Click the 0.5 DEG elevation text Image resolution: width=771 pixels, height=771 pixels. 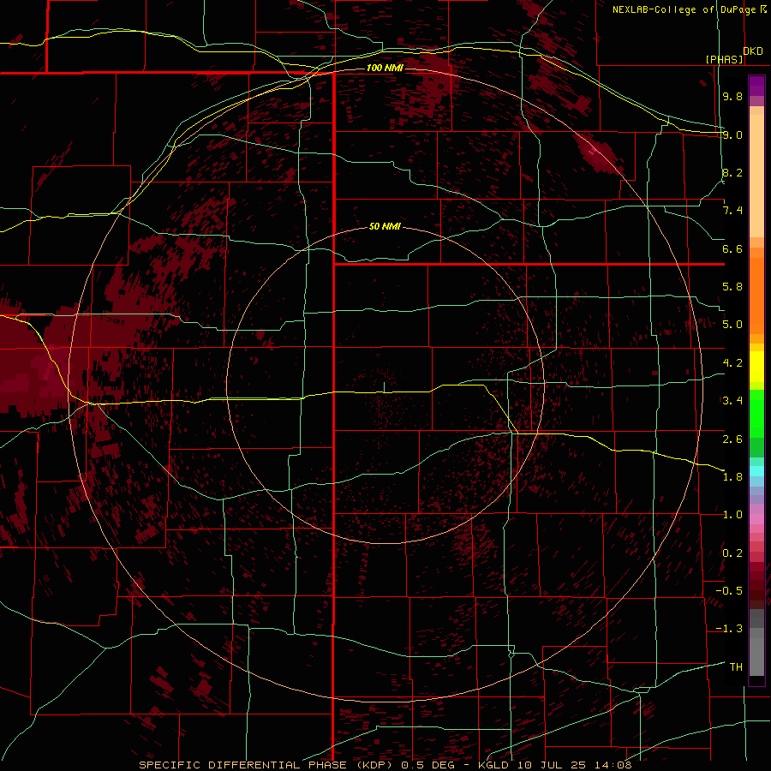pyautogui.click(x=427, y=765)
